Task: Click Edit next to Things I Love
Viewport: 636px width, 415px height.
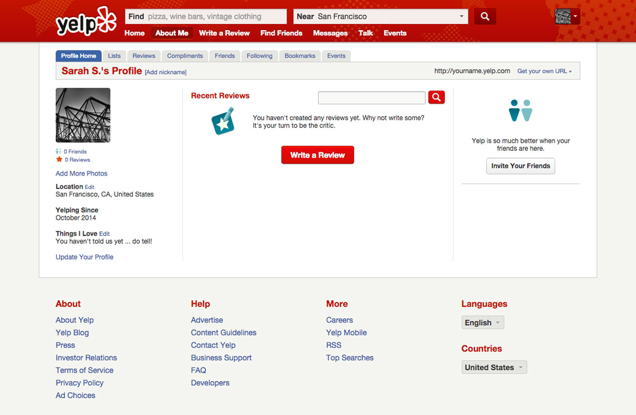Action: pyautogui.click(x=104, y=234)
